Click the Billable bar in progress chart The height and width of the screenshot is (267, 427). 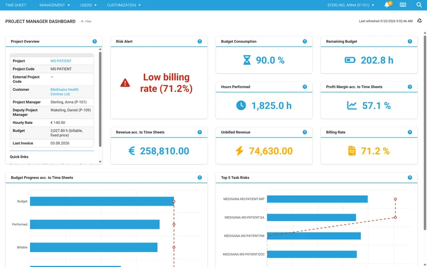tap(94, 247)
